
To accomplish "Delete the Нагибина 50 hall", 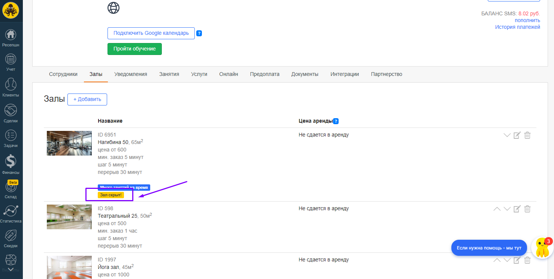I will pos(527,135).
